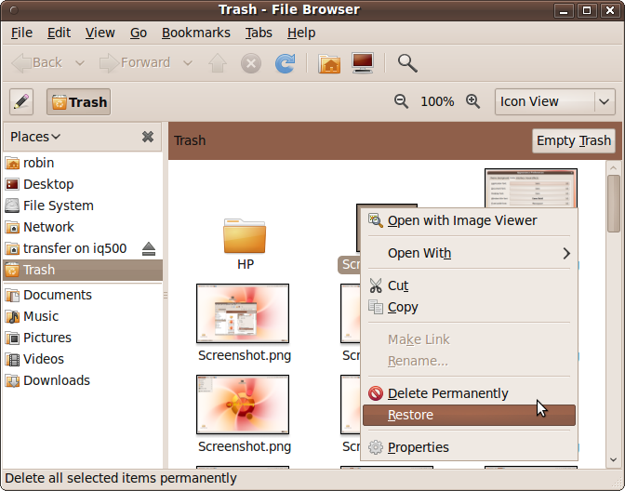Click the scissors icon beside Cut

click(x=376, y=285)
